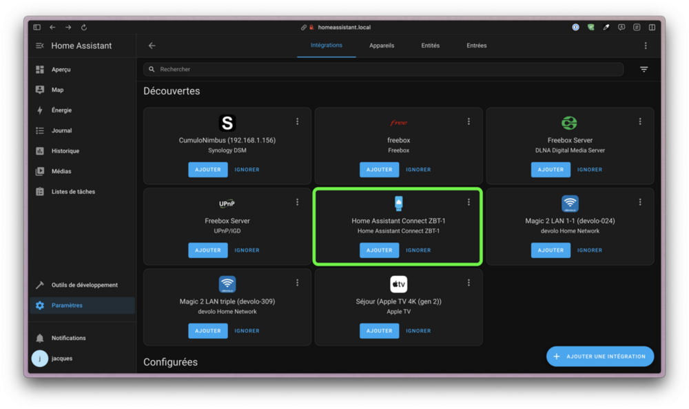
Task: Open UPnP Freebox Server card three-dot menu
Action: point(298,202)
